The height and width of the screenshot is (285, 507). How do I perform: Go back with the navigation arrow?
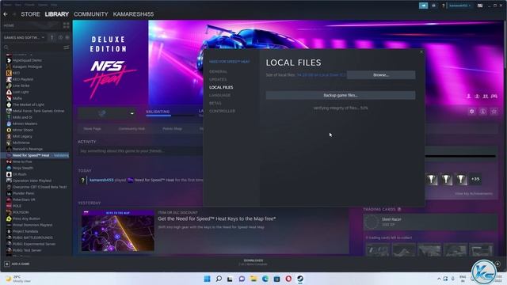[6, 14]
